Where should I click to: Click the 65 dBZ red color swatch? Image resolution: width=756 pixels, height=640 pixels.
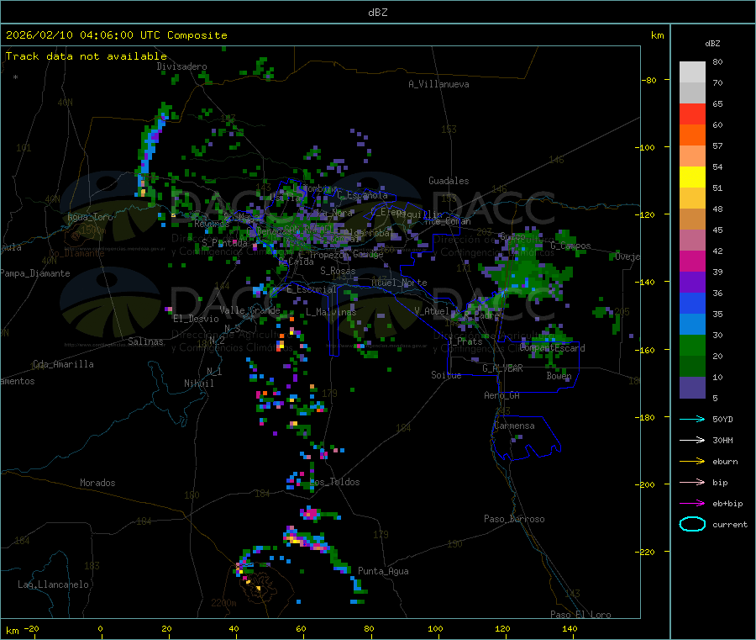point(692,114)
